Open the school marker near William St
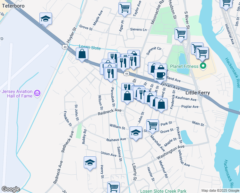240x193 pixels. point(136,133)
